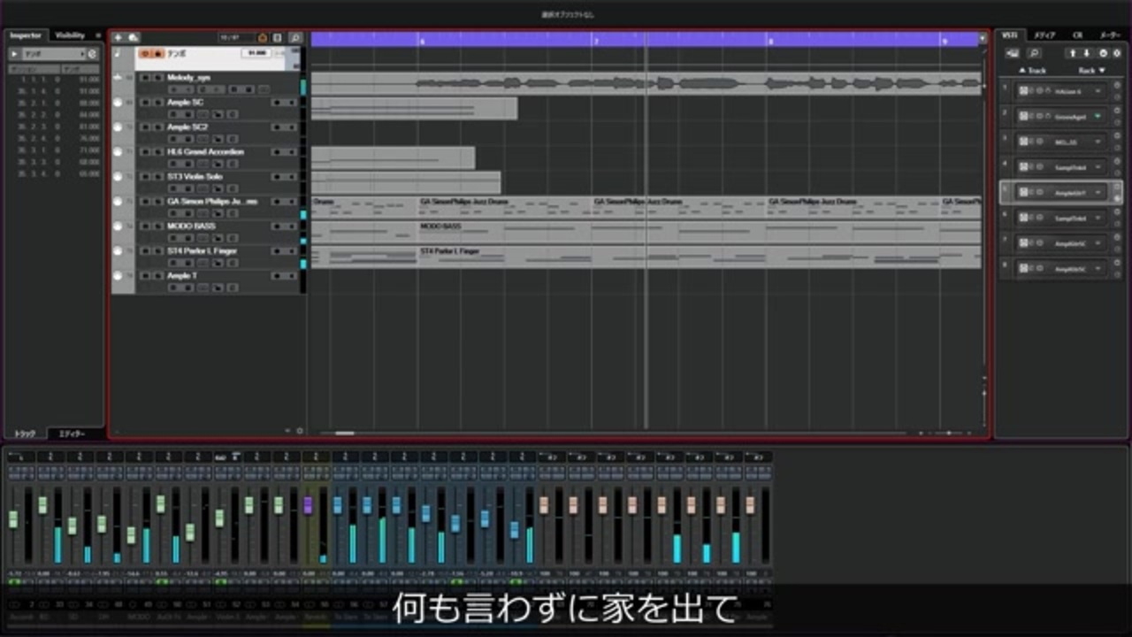1132x637 pixels.
Task: Solo the ST3 Violin Solo track
Action: (158, 177)
